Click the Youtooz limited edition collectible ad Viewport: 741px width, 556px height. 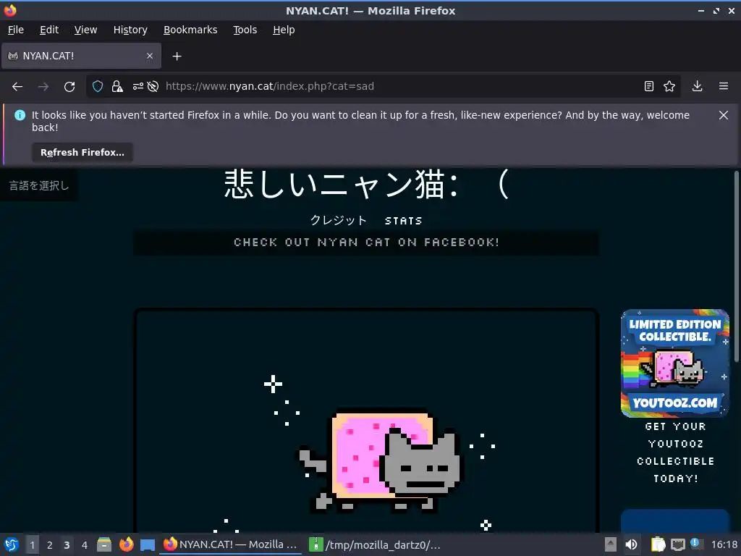675,363
